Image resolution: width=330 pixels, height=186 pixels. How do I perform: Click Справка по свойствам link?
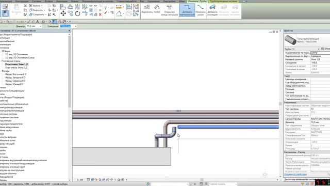tap(295, 175)
